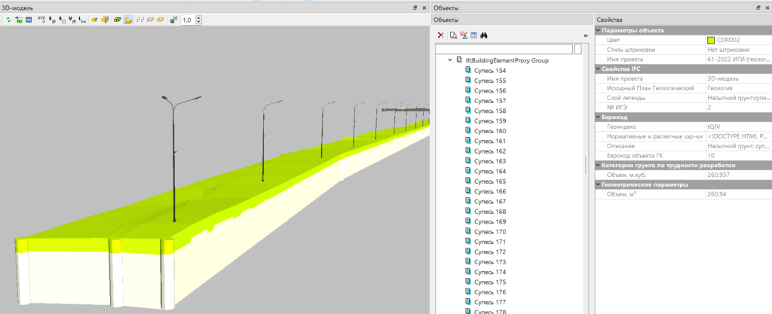
Task: Click the № ИГЭ value 2
Action: pyautogui.click(x=709, y=107)
